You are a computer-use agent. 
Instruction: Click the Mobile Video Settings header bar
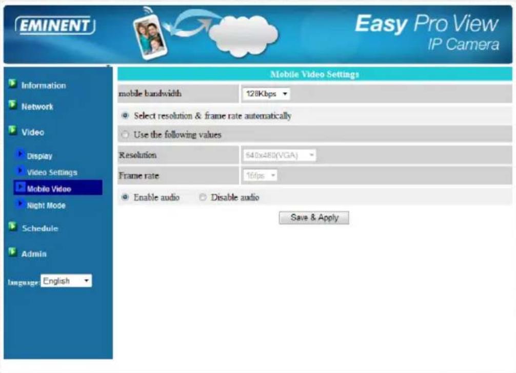tap(314, 74)
